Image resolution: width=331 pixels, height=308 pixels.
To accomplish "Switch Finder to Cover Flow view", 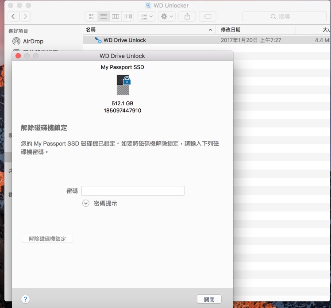I will [x=128, y=16].
